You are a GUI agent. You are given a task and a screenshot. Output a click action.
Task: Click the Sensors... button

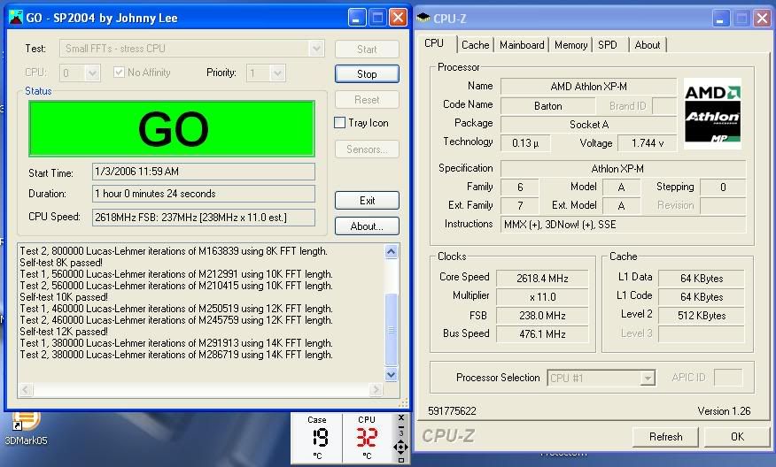click(367, 149)
